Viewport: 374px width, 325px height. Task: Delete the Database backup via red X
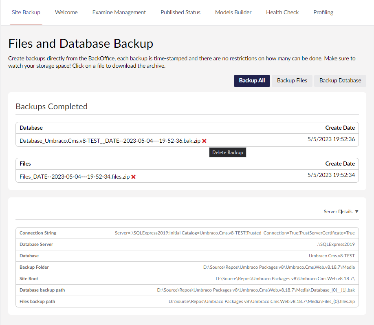pos(204,141)
